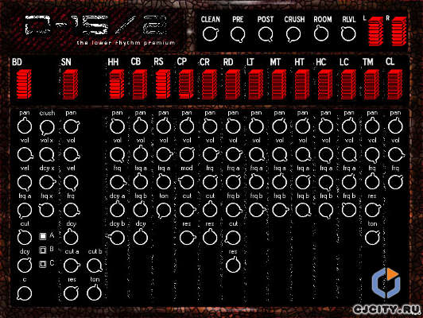Click the BD crush knob
The image size is (423, 318).
coord(47,127)
